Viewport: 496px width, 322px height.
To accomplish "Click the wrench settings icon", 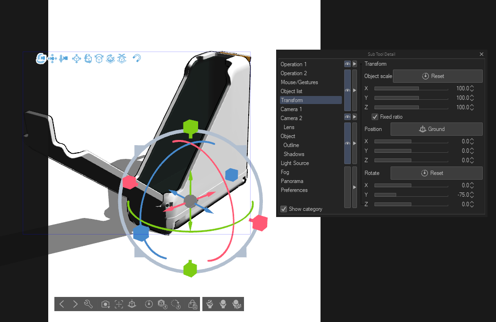I will point(88,304).
